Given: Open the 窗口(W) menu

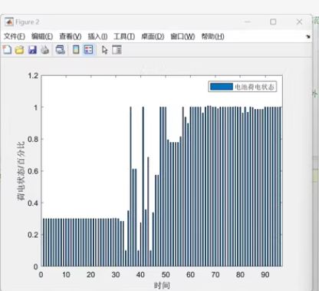Looking at the screenshot, I should pos(183,37).
